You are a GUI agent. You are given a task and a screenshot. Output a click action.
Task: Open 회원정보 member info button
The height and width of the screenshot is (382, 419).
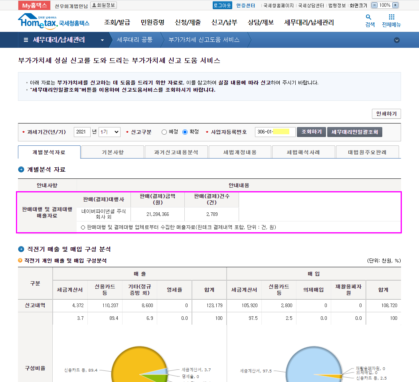pyautogui.click(x=103, y=5)
